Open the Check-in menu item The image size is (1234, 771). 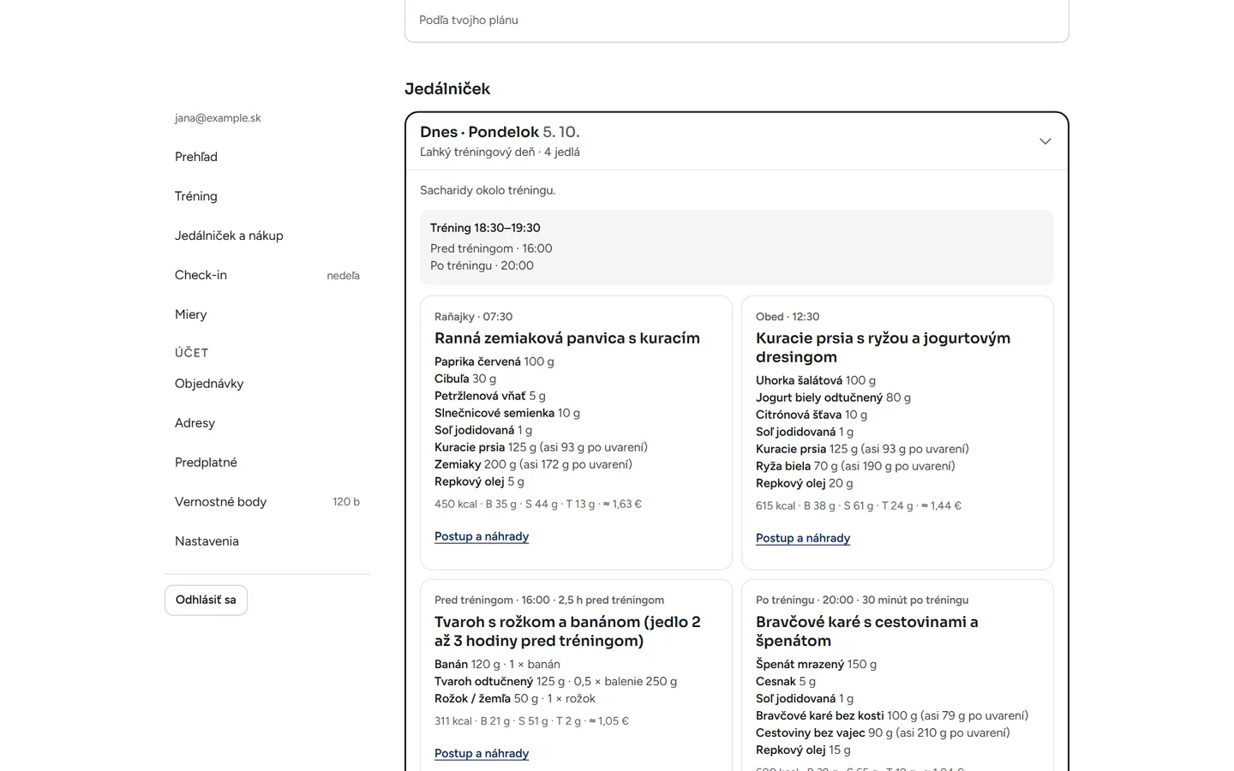267,275
